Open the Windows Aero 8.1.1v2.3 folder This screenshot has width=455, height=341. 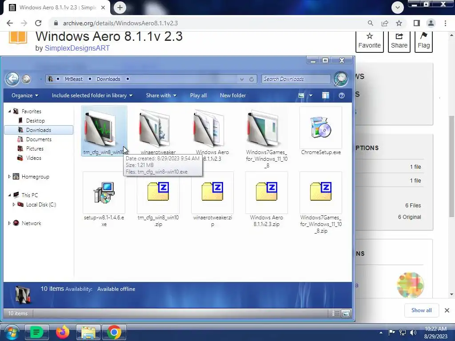212,134
